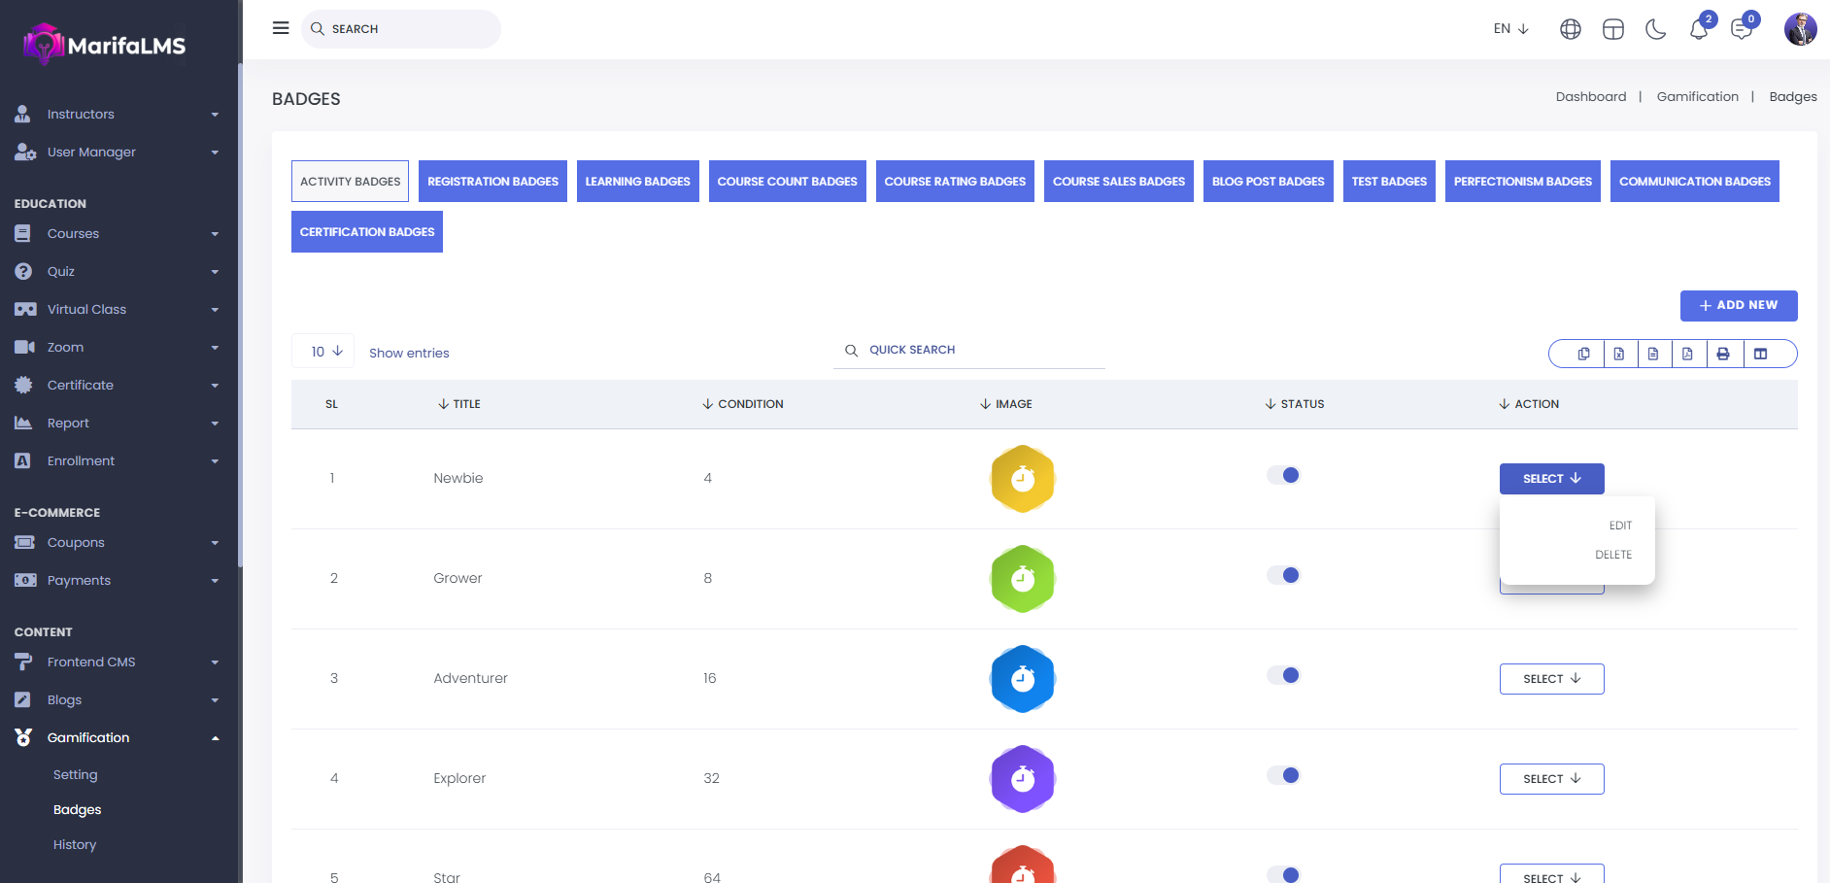Switch to Learning Badges tab
Screen dimensions: 1830x883
[637, 182]
